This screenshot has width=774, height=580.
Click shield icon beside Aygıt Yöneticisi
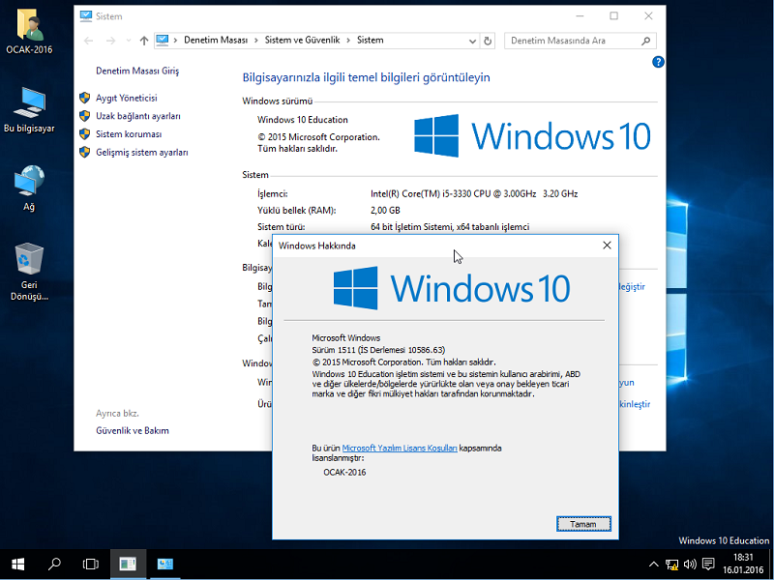tap(85, 98)
